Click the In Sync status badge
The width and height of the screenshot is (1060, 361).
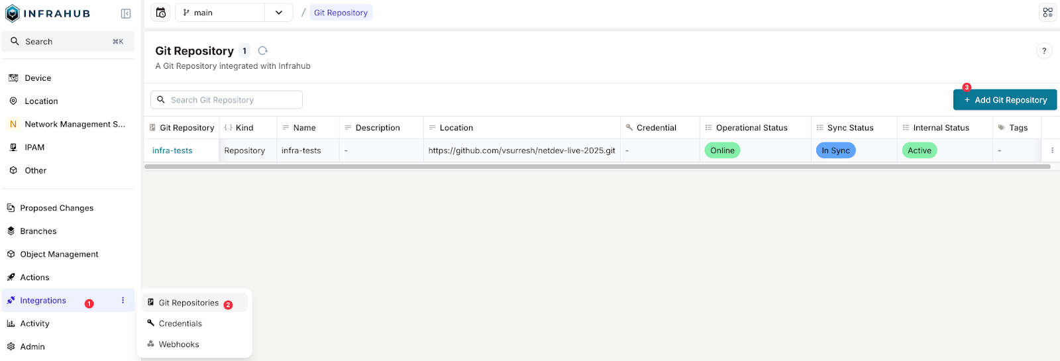[x=835, y=151]
